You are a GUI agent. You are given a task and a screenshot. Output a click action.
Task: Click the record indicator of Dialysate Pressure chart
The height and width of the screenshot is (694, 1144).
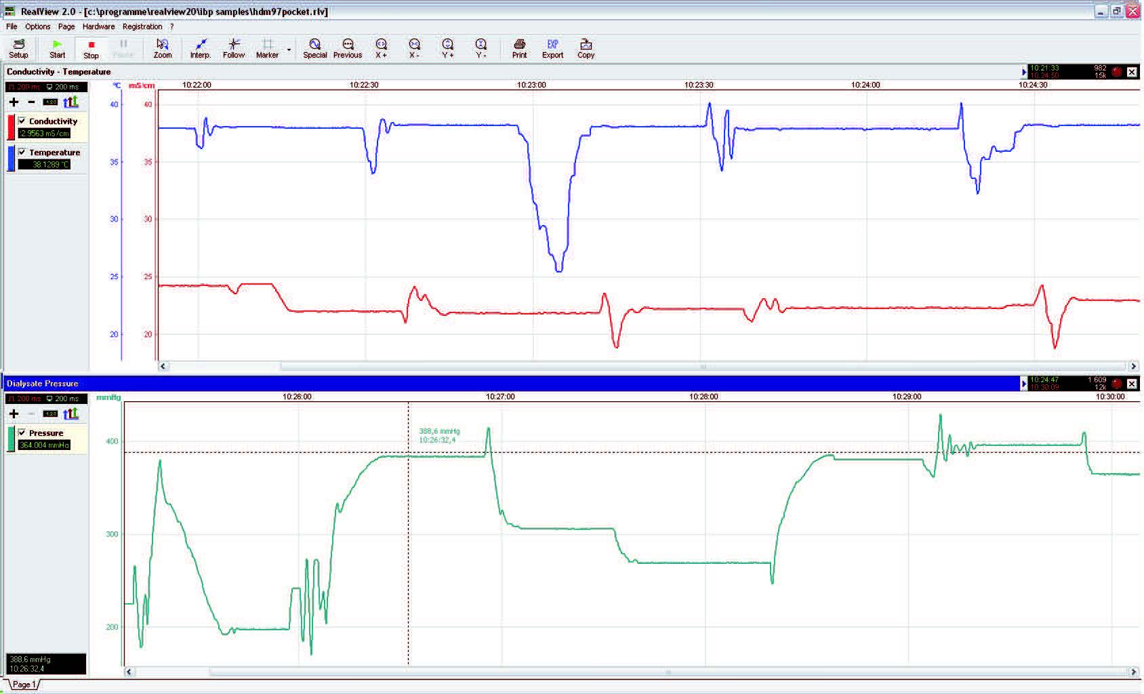tap(1117, 384)
